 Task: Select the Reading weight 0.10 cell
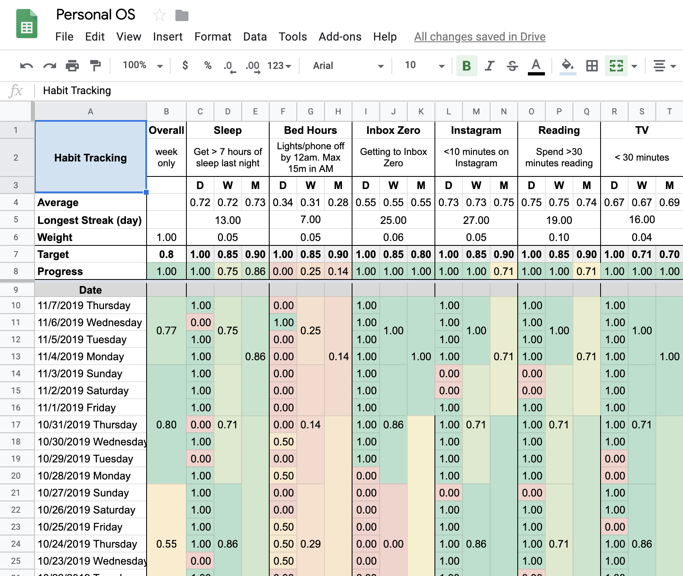[559, 237]
